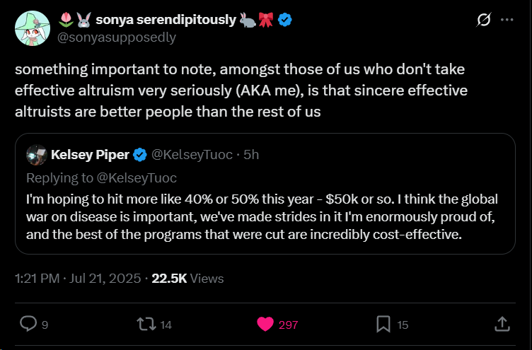Click sonya's profile avatar picture
This screenshot has width=532, height=350.
tap(33, 29)
